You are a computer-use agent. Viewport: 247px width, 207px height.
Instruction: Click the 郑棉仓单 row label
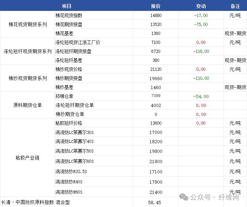64,96
